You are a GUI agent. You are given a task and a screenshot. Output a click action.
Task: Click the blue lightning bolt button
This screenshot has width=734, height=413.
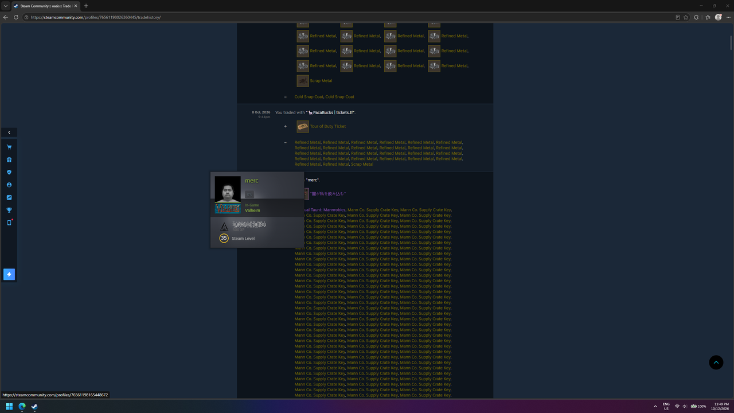click(9, 274)
